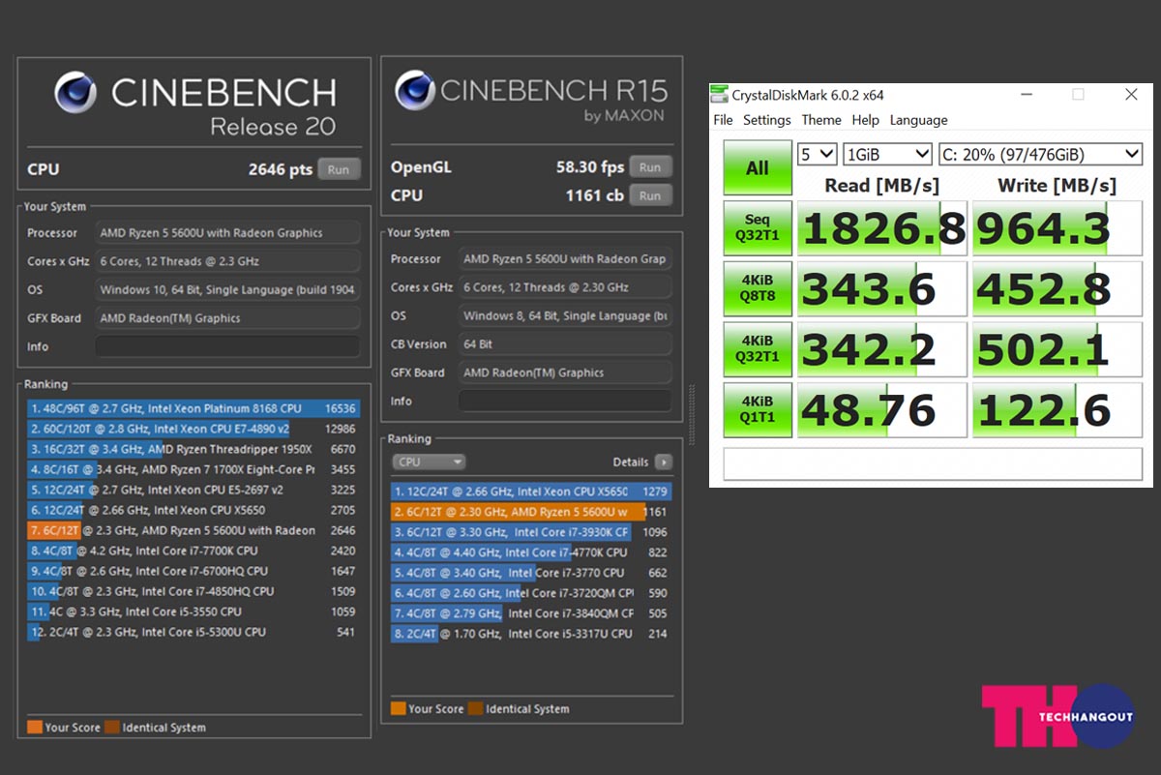Open the drive selector showing C: 20%
This screenshot has height=775, width=1161.
pyautogui.click(x=1041, y=154)
